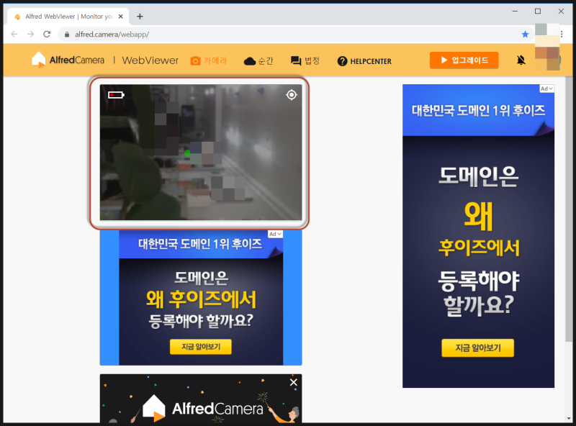Click 대한민국 도메인 1위 후이즈 headline in right ad
This screenshot has height=426, width=576.
(478, 110)
